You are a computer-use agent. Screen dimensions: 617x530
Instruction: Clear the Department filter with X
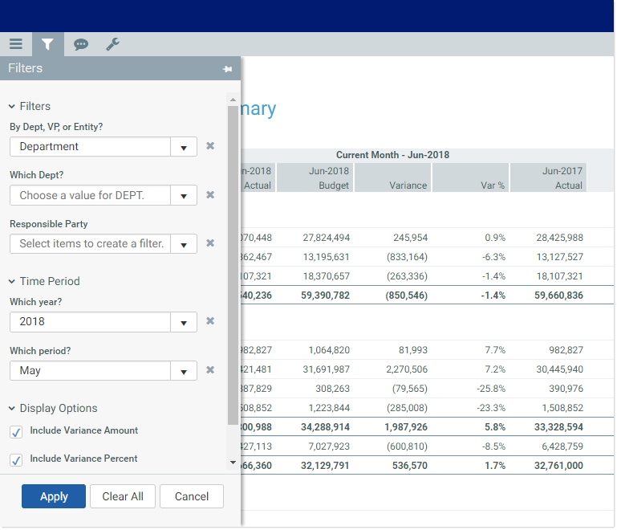click(210, 146)
